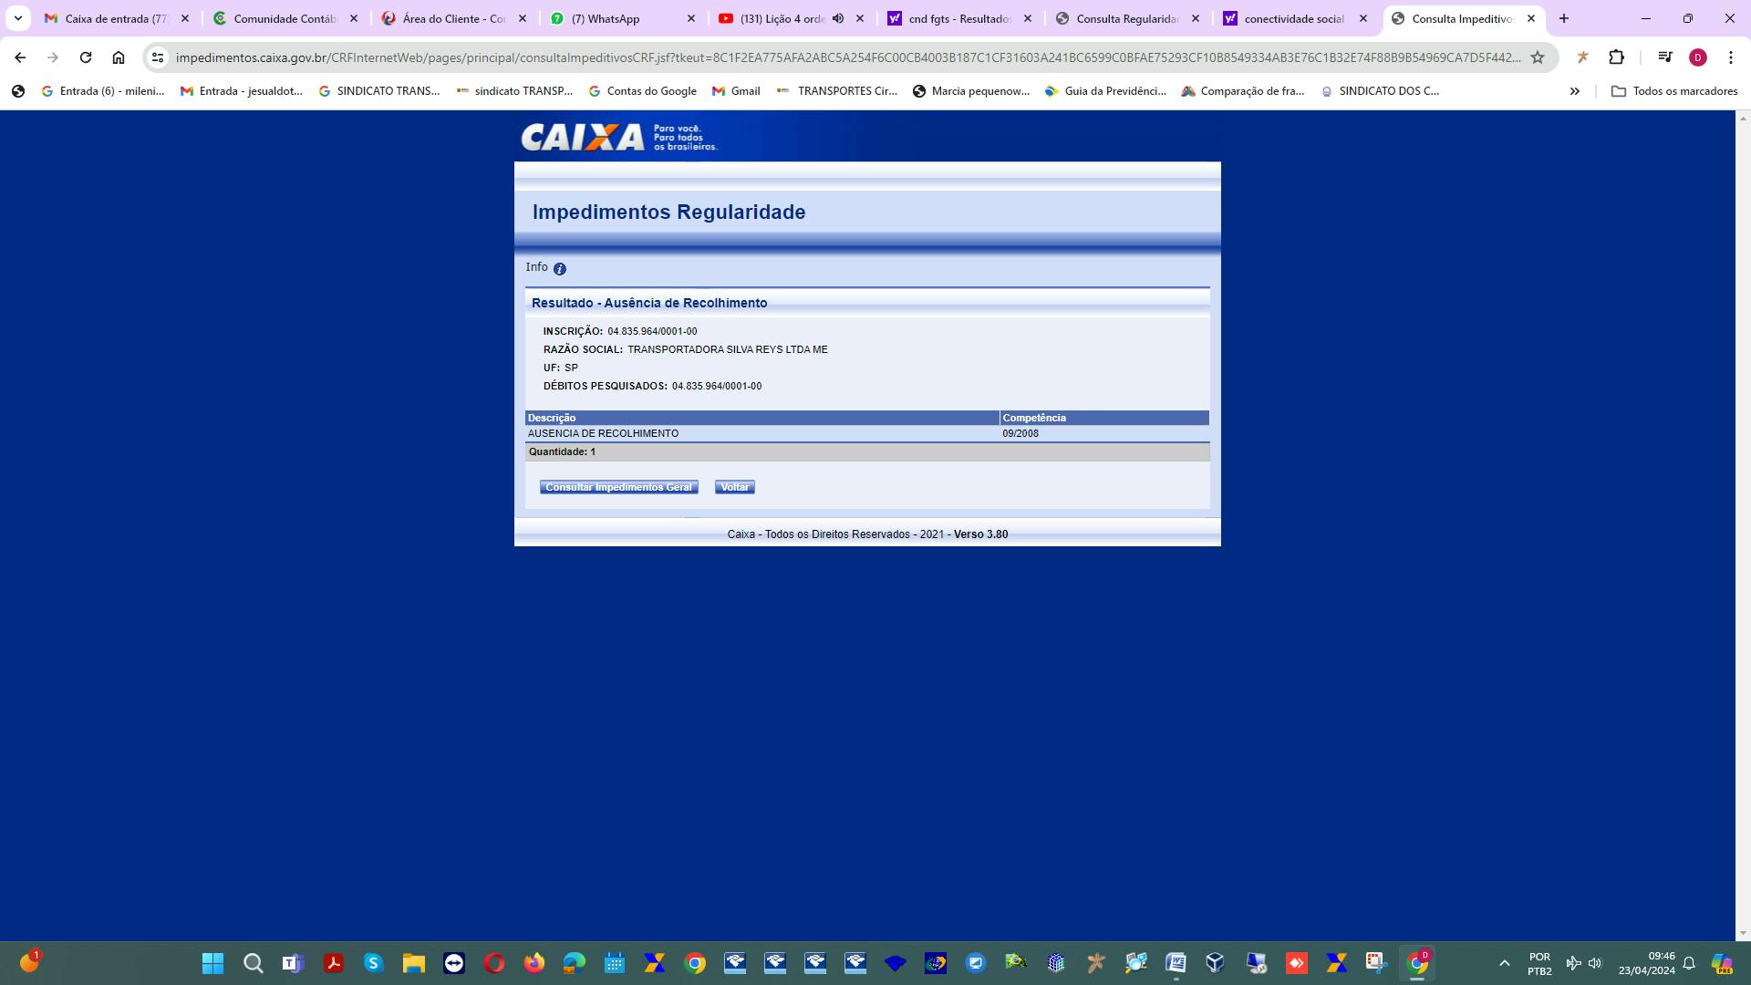
Task: Click the Info help icon
Action: (559, 269)
